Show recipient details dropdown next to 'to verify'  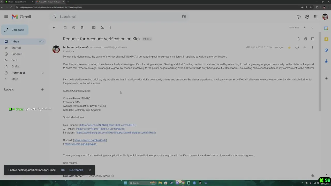pyautogui.click(x=73, y=51)
